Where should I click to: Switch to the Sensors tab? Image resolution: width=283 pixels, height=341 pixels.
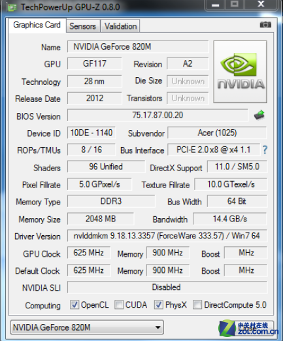(x=82, y=26)
